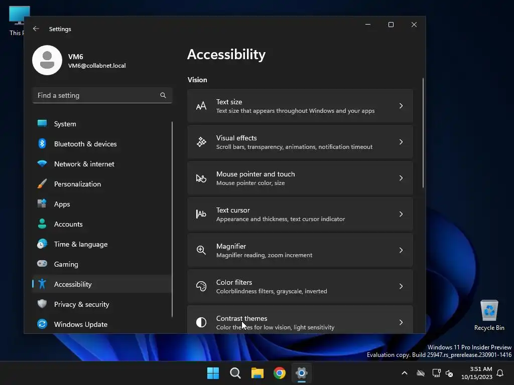Open the Color filters settings row

coord(300,286)
